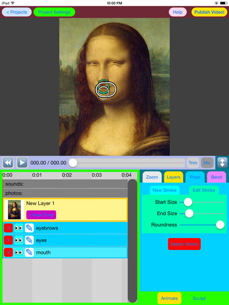This screenshot has width=229, height=305.
Task: Click the rewind to start button
Action: click(x=8, y=163)
